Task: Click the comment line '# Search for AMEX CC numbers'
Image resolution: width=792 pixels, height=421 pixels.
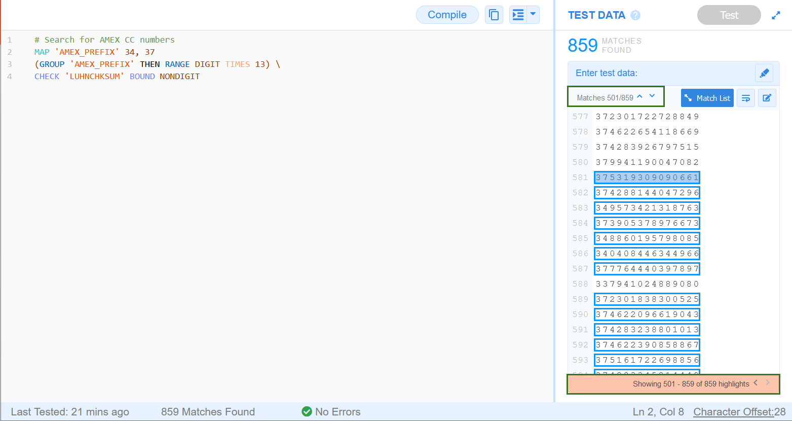Action: pos(104,40)
